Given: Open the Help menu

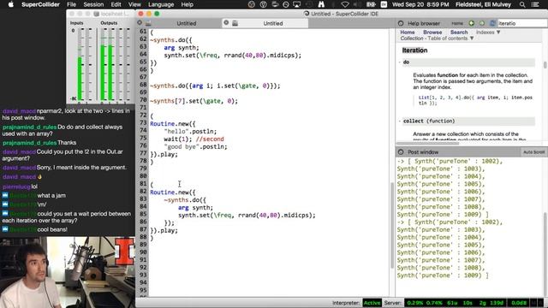Looking at the screenshot, I should pyautogui.click(x=187, y=4).
